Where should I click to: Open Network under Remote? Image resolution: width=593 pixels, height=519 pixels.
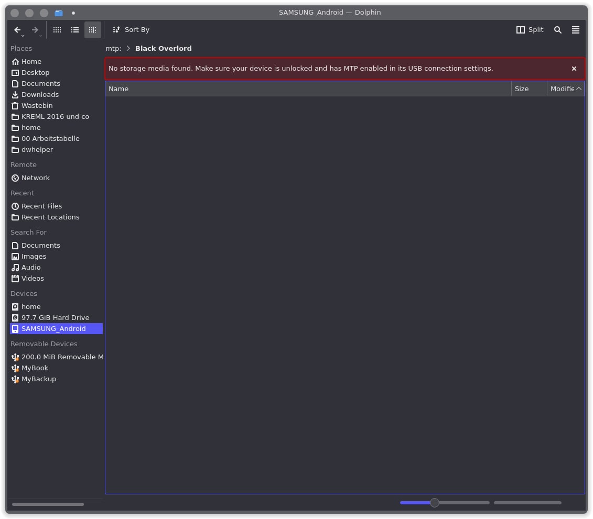[56, 178]
